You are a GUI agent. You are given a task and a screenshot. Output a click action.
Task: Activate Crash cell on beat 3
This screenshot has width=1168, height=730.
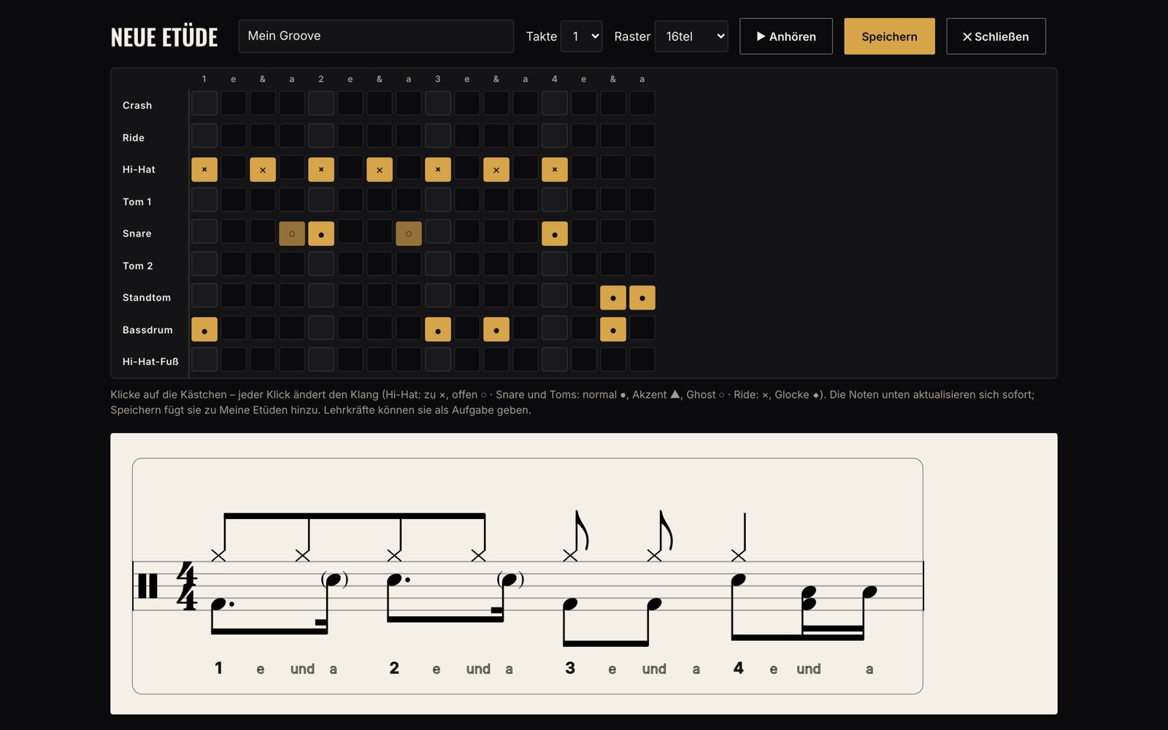(x=438, y=104)
